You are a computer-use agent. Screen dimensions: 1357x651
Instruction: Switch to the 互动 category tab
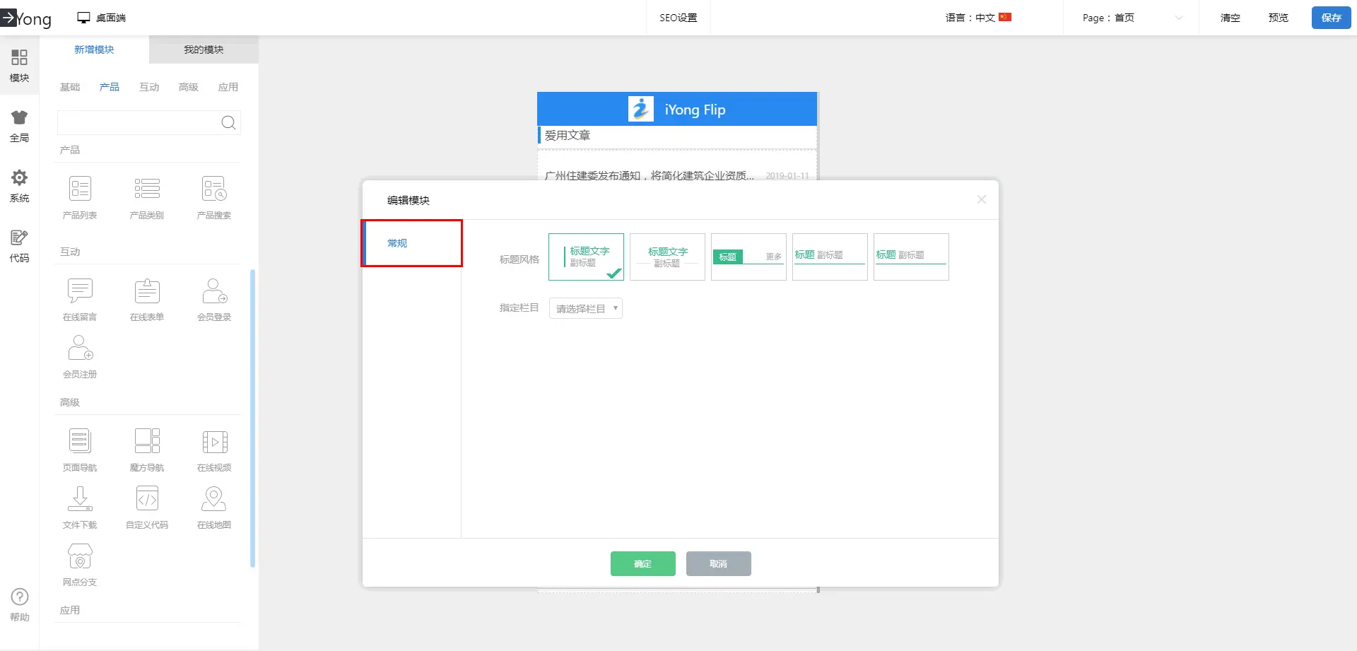149,87
